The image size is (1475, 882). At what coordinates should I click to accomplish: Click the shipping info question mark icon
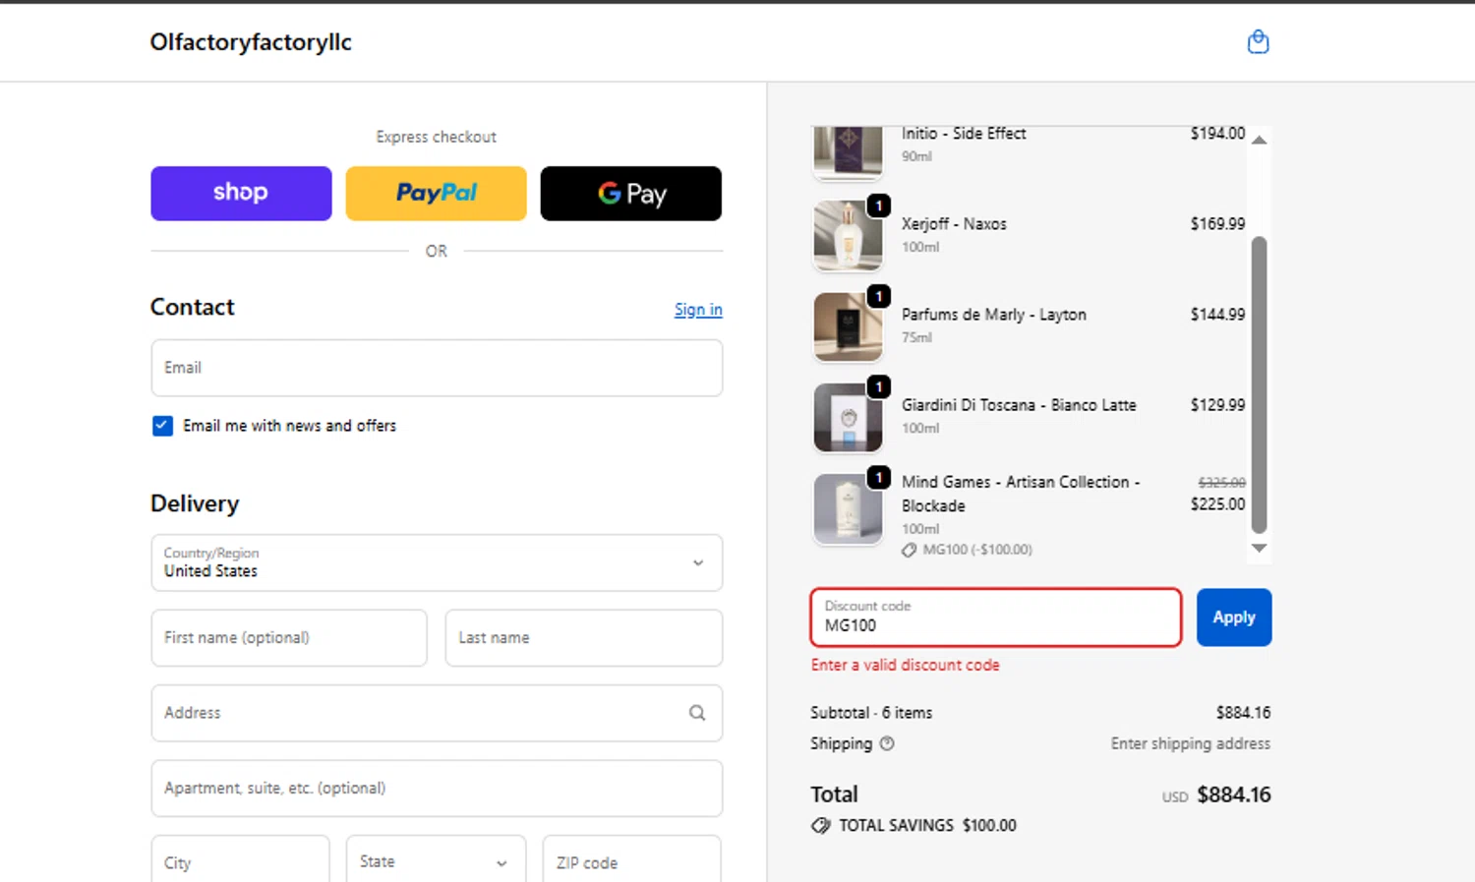tap(887, 743)
